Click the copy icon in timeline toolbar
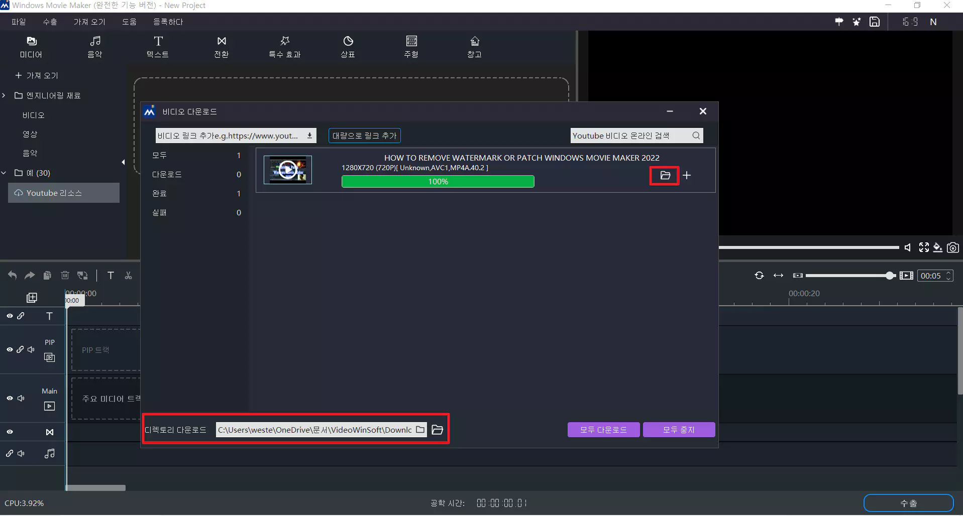 (x=47, y=275)
